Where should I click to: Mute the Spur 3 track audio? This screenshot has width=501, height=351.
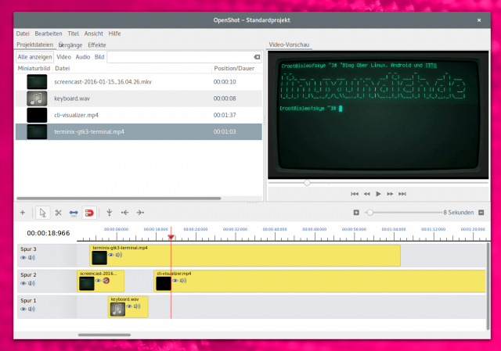point(32,257)
